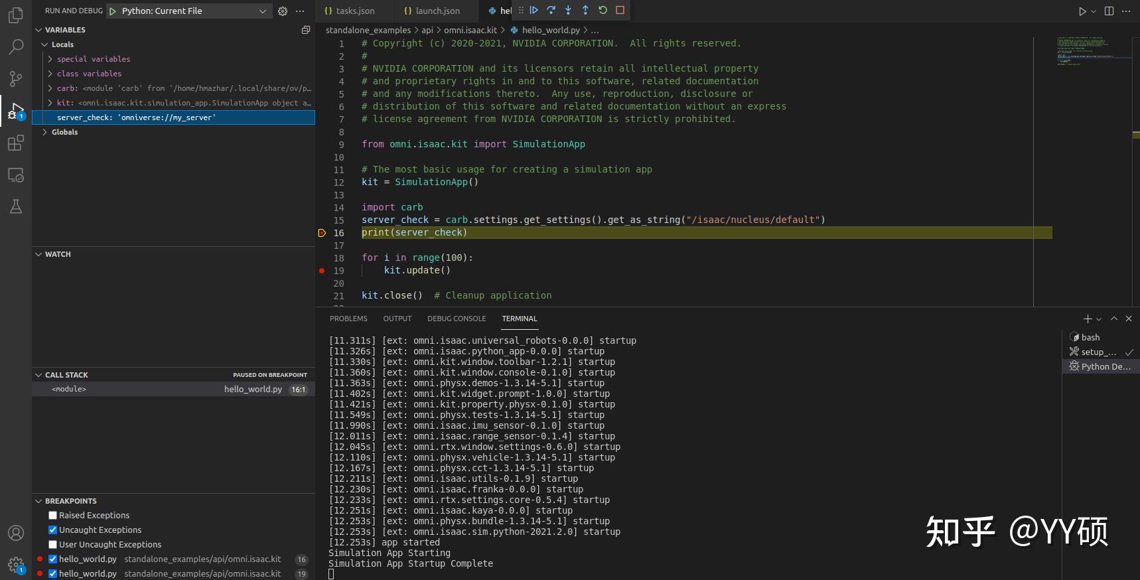Screen dimensions: 1140x580
Task: Open the Search view in activity bar
Action: tap(16, 46)
